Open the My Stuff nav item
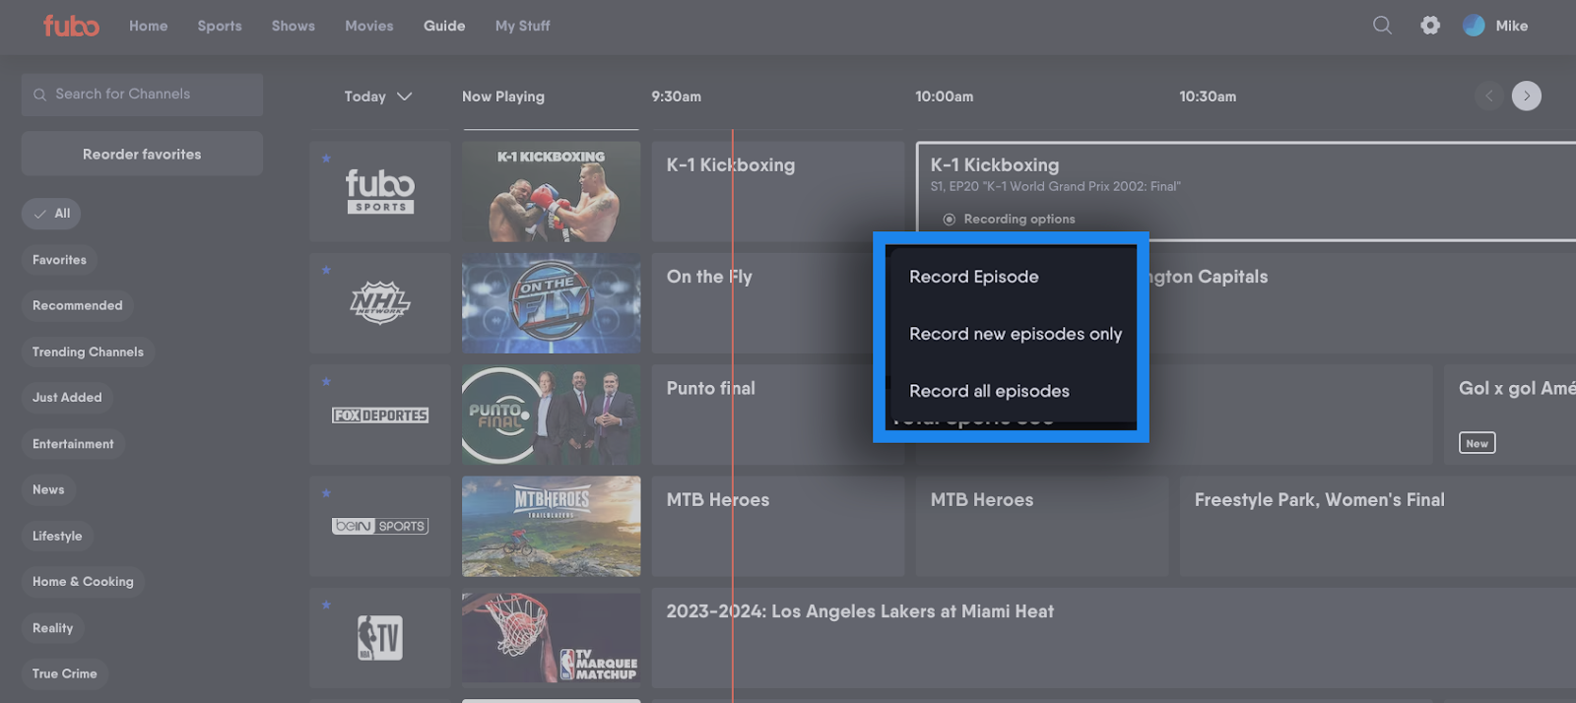This screenshot has height=703, width=1576. pyautogui.click(x=522, y=26)
